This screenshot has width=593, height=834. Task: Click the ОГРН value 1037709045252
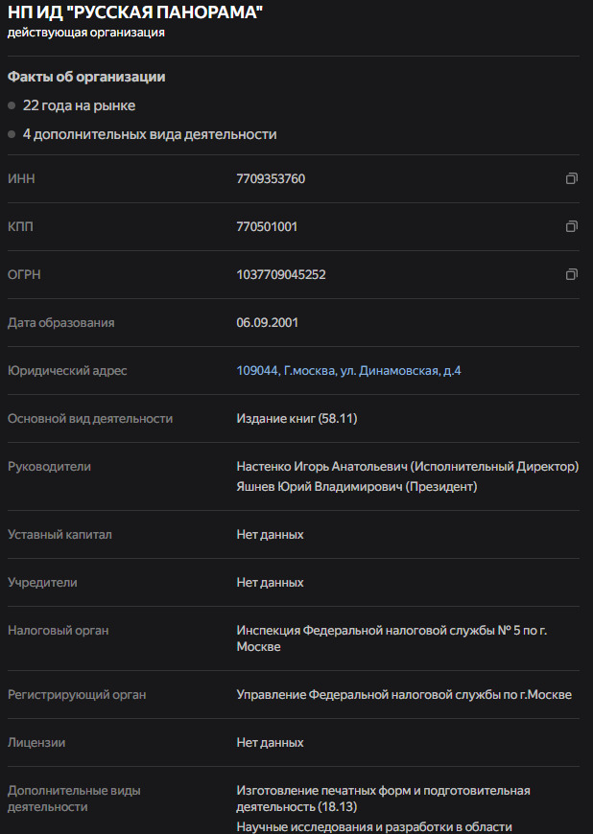click(281, 275)
